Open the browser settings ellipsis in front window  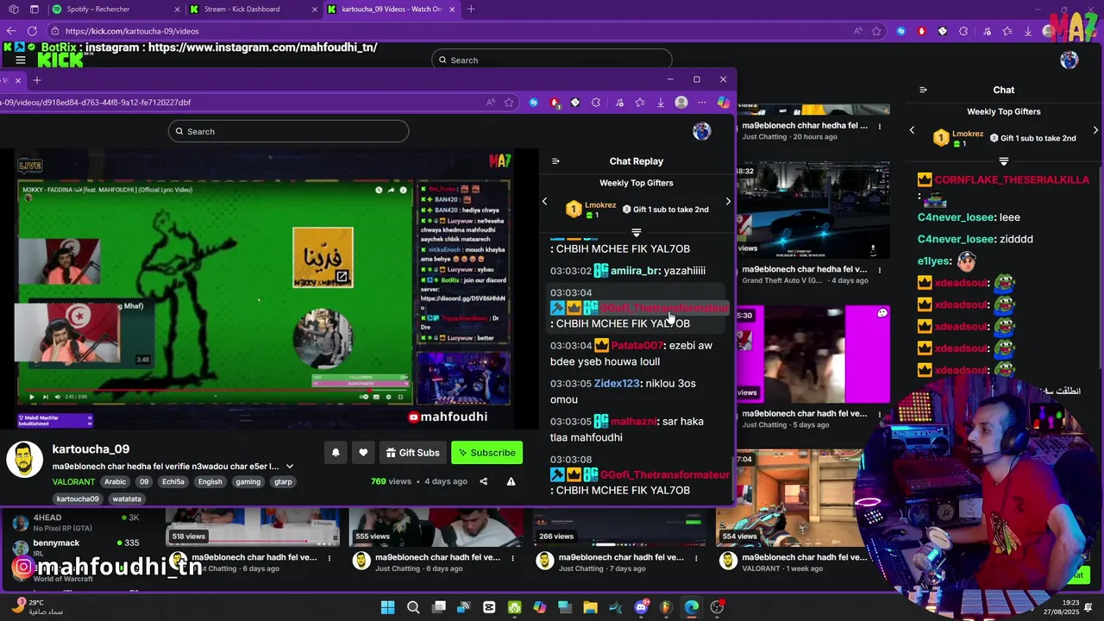point(702,102)
